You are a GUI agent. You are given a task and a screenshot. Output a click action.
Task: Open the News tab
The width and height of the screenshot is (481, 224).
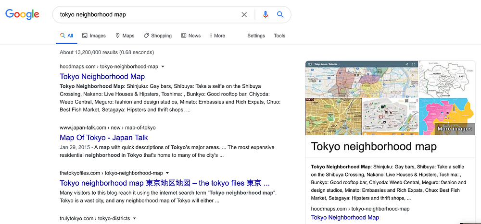191,35
